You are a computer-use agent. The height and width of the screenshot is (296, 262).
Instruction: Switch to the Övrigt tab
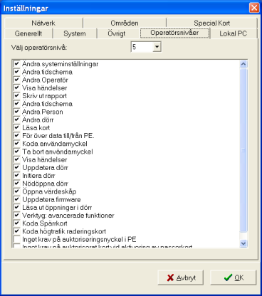click(x=116, y=33)
